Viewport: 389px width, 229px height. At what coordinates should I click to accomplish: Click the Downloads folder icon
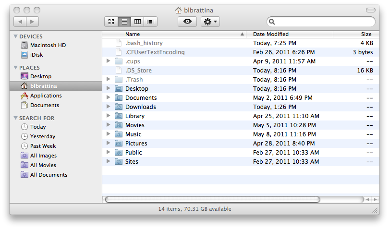119,107
